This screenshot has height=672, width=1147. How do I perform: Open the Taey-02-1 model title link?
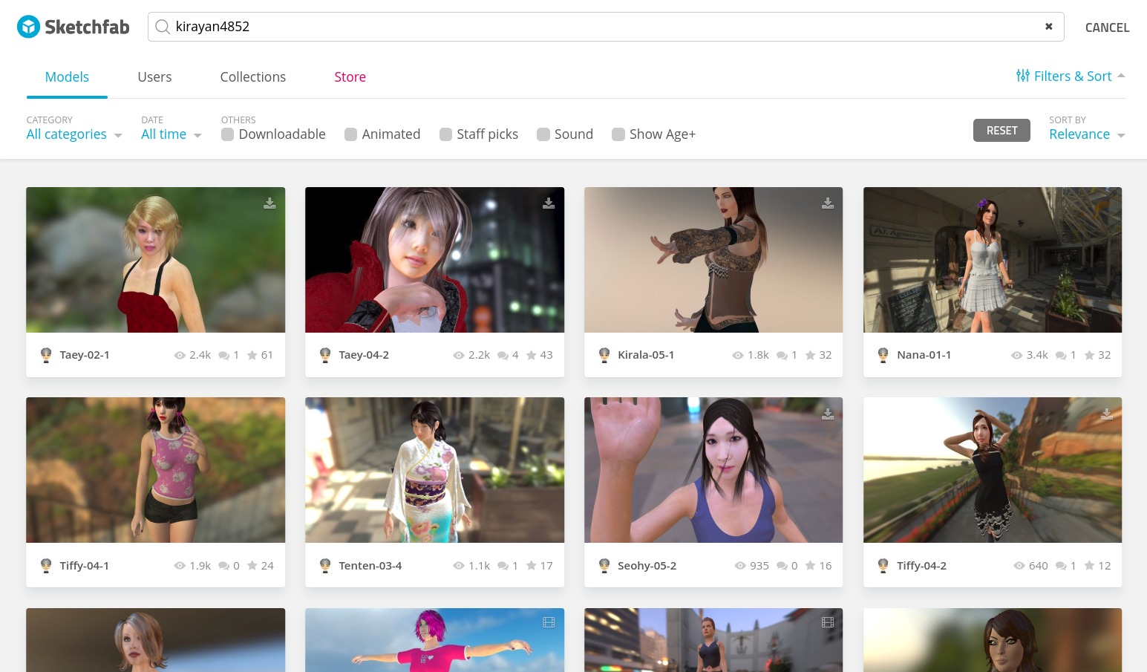click(x=85, y=355)
